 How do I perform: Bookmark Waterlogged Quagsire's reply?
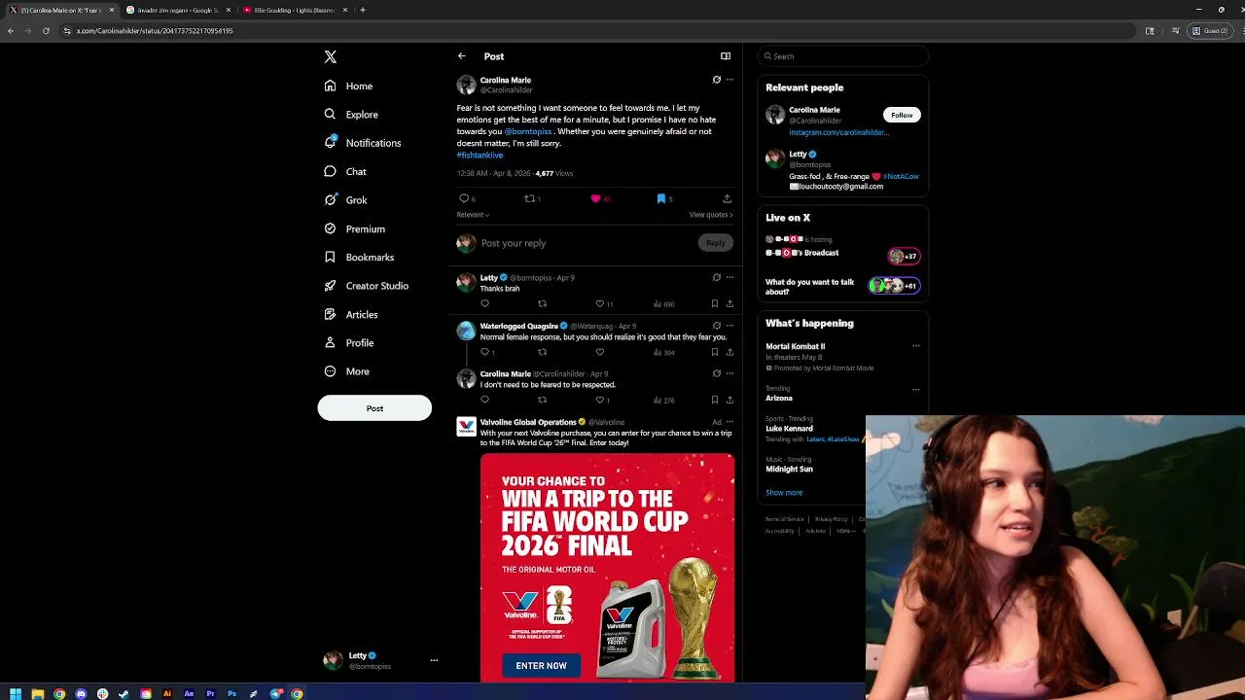[715, 352]
